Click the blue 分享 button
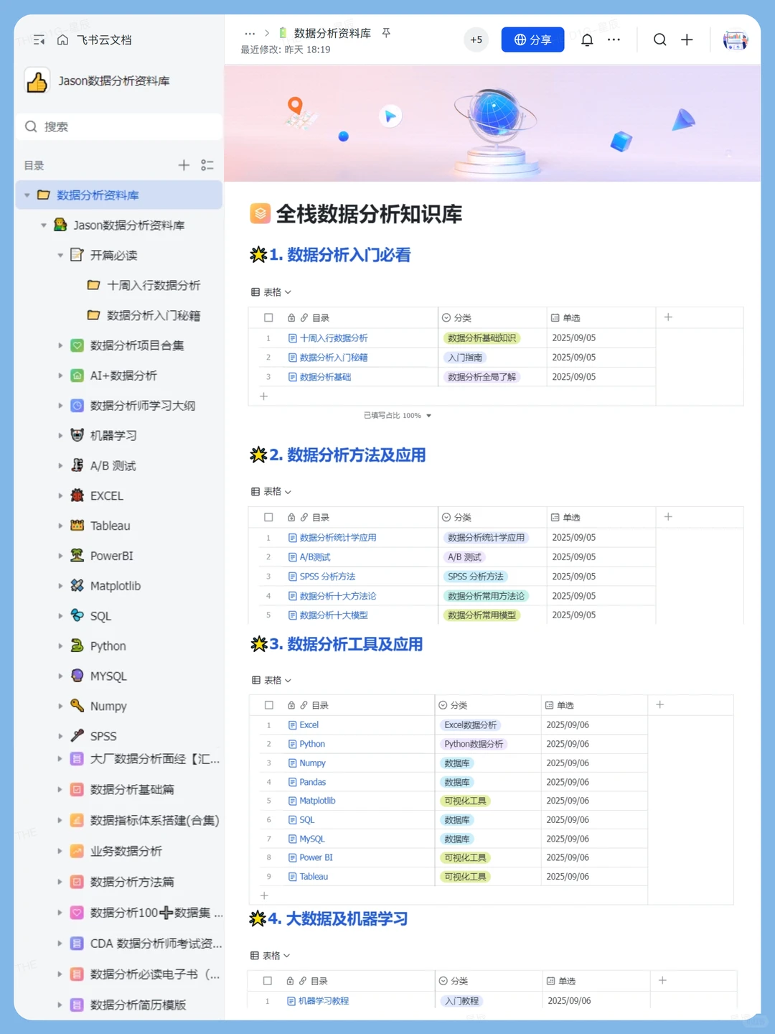This screenshot has height=1034, width=775. pos(532,39)
